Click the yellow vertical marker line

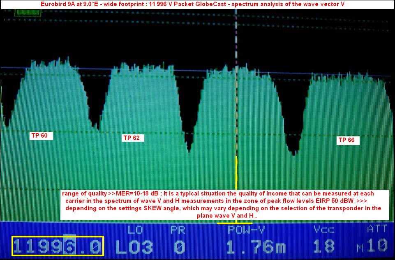tap(236, 173)
